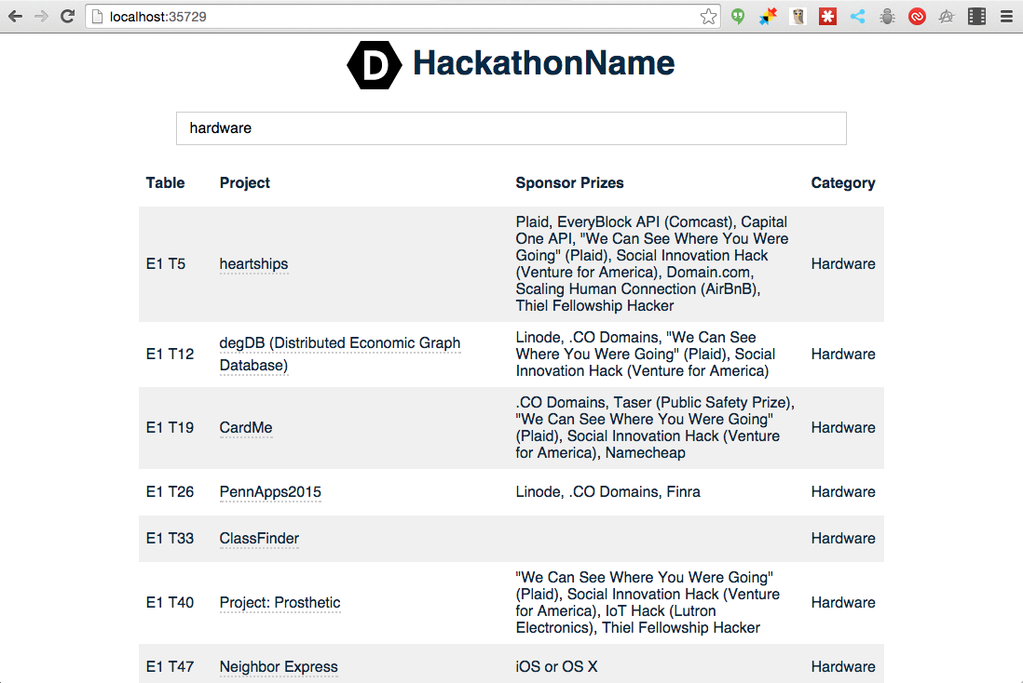Bookmark this page with the star icon
The height and width of the screenshot is (683, 1023).
pyautogui.click(x=709, y=16)
